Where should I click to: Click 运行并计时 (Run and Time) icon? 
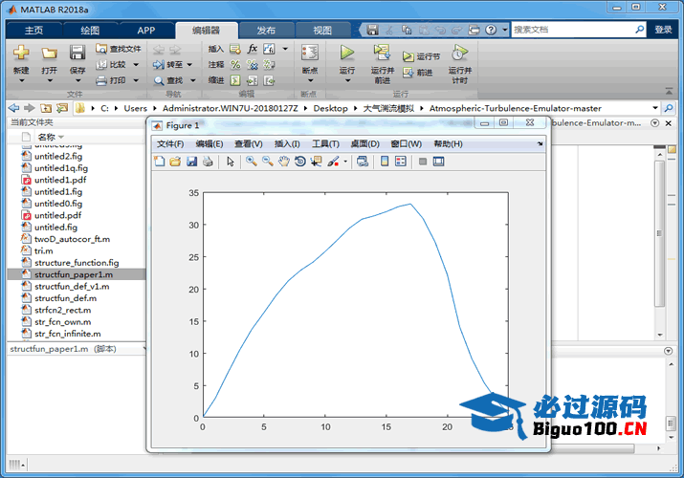point(460,53)
